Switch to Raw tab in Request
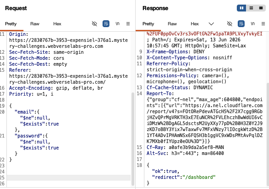This screenshot has height=189, width=269. point(35,24)
